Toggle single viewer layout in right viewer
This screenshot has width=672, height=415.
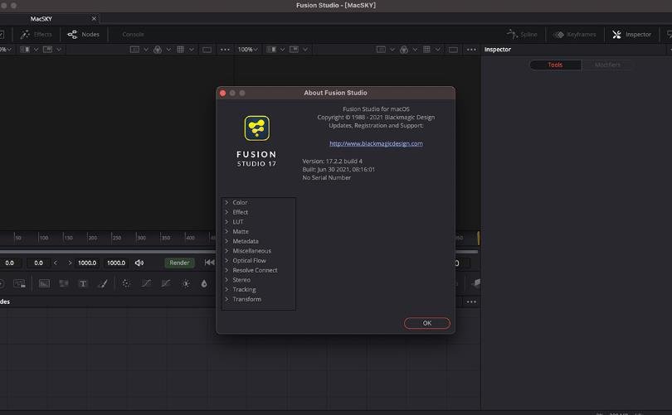click(x=453, y=50)
